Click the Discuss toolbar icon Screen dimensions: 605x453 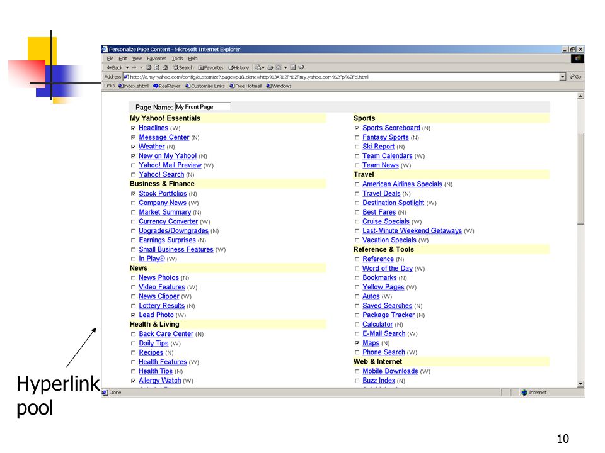[293, 67]
